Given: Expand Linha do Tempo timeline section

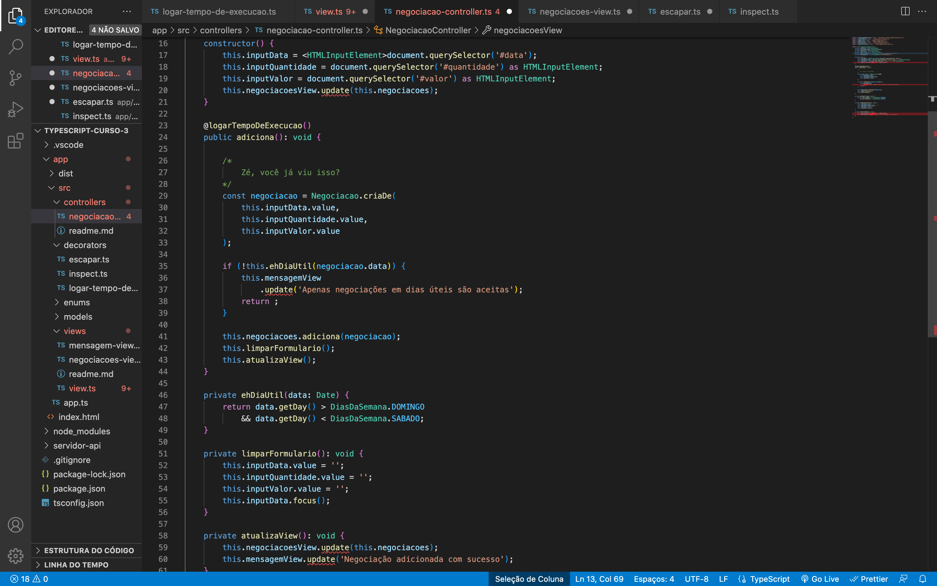Looking at the screenshot, I should 87,565.
